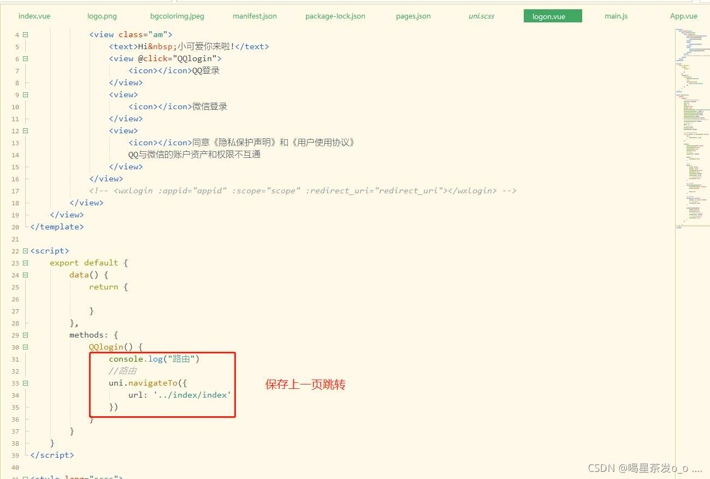This screenshot has height=479, width=710.
Task: Collapse the data() function at line 24
Action: point(25,275)
